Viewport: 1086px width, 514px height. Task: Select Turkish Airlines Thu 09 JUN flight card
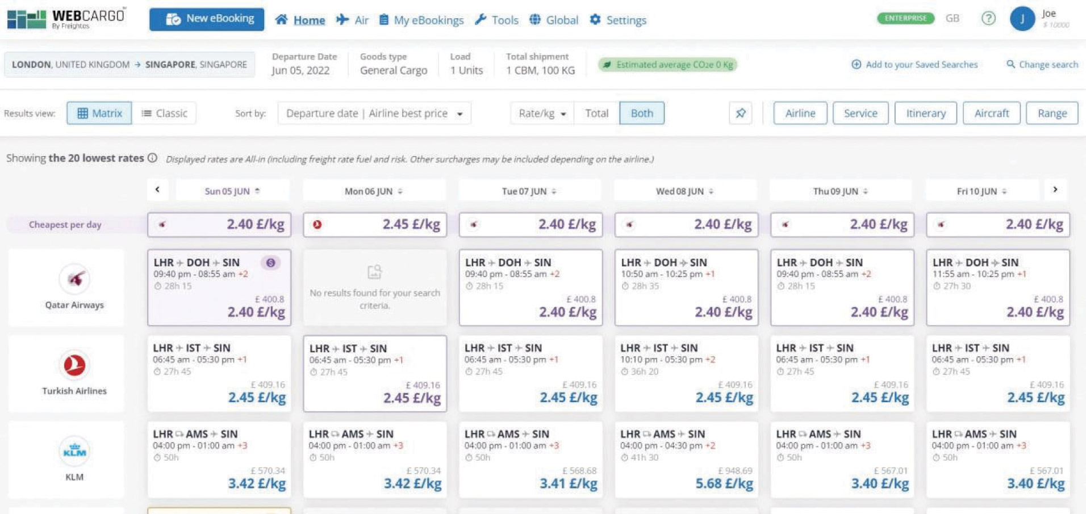point(842,373)
